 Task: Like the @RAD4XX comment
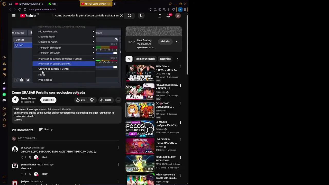point(22,157)
